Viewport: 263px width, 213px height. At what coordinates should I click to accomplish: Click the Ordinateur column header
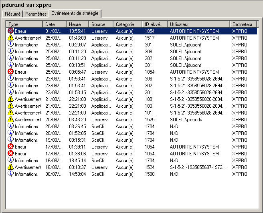click(243, 24)
